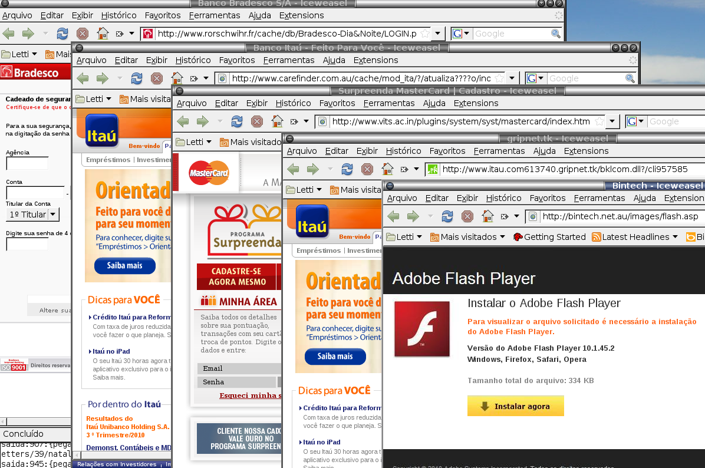
Task: Click Stop icon in MasterCard window
Action: [257, 121]
